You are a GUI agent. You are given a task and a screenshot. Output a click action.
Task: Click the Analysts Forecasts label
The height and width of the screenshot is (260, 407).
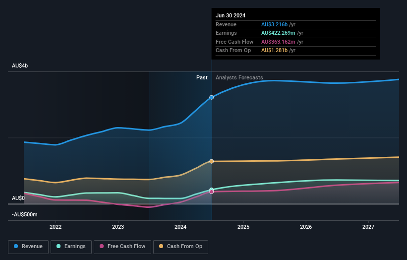[239, 77]
